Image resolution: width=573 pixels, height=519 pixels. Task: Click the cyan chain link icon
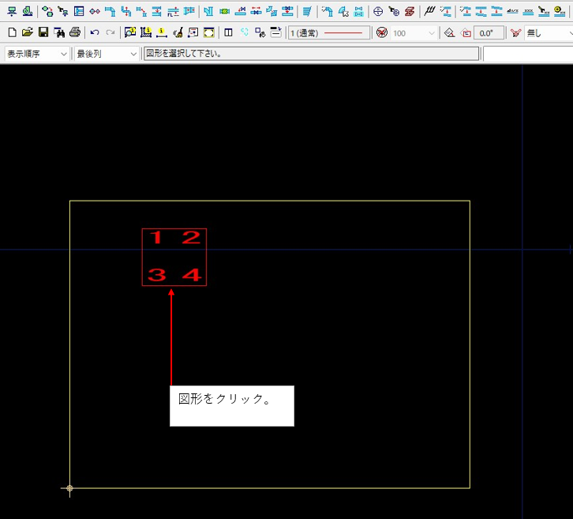[x=245, y=32]
